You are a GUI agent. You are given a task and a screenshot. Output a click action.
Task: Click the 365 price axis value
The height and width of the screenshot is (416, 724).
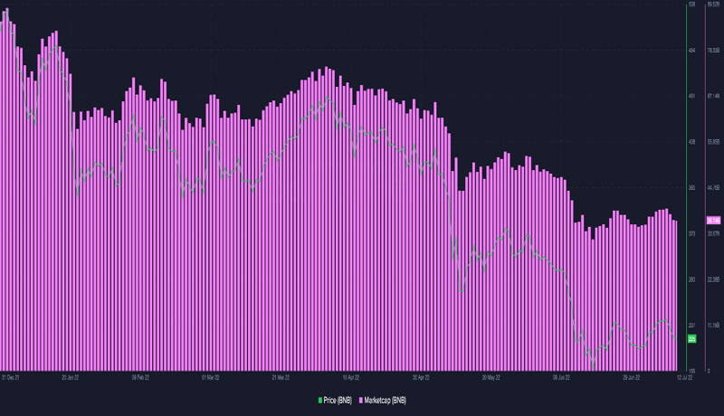tap(691, 188)
